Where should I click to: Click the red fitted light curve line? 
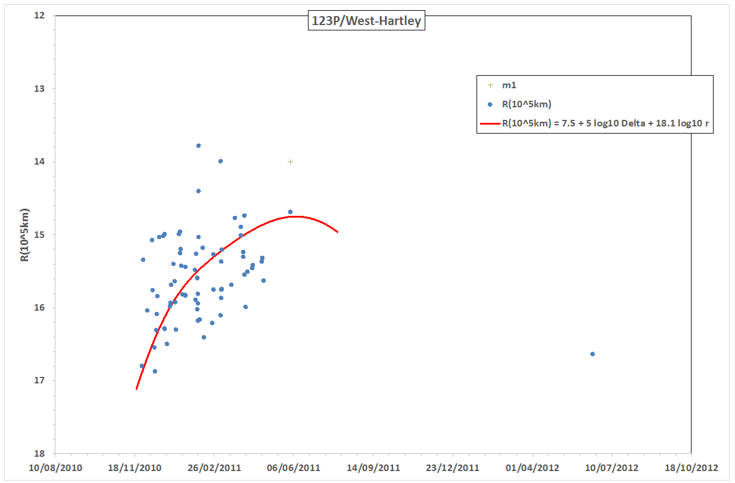tap(238, 239)
